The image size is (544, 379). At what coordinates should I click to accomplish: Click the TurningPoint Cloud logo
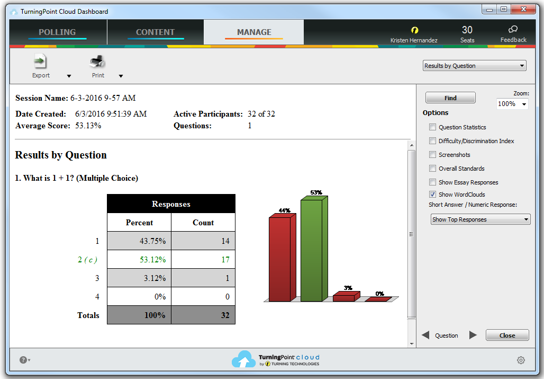[276, 359]
